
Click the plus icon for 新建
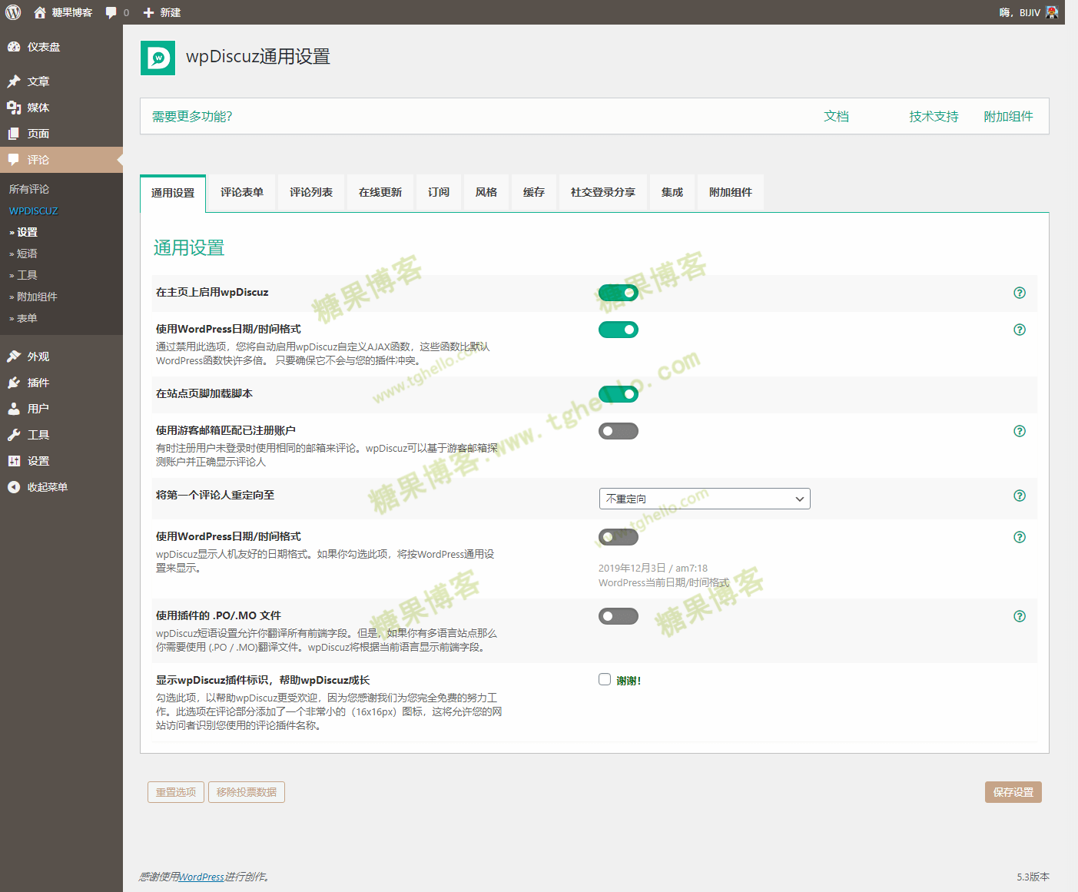(149, 12)
